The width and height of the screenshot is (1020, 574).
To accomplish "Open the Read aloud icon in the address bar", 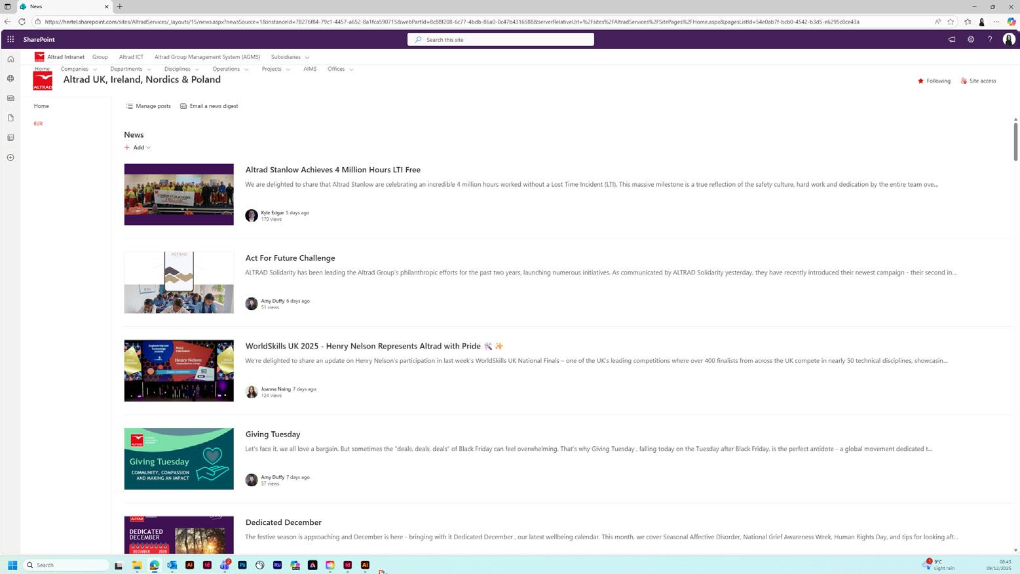I will [937, 22].
